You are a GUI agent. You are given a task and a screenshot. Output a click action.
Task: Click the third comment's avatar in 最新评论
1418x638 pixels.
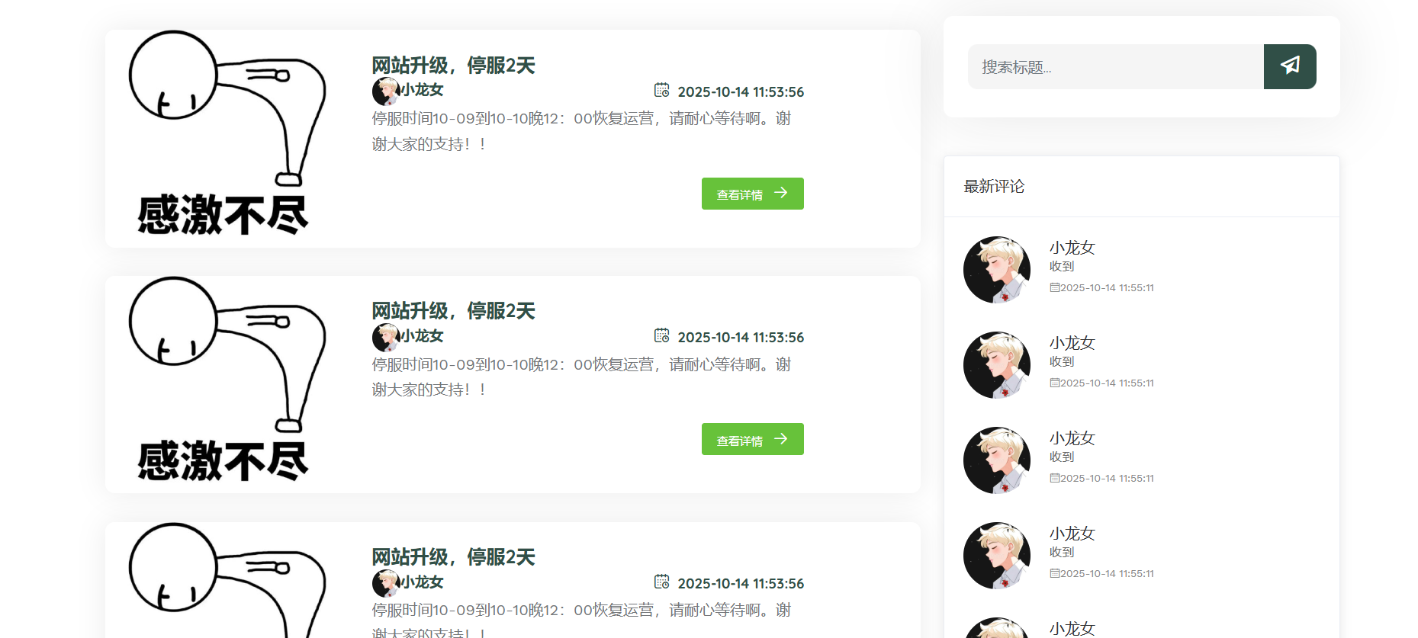pos(997,460)
